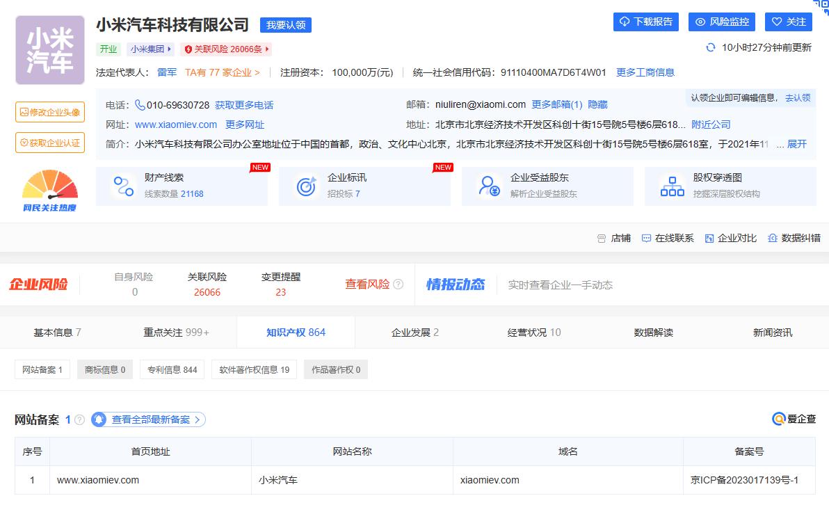Open the 股权穿透图 hierarchy icon
The width and height of the screenshot is (829, 505).
coord(672,186)
